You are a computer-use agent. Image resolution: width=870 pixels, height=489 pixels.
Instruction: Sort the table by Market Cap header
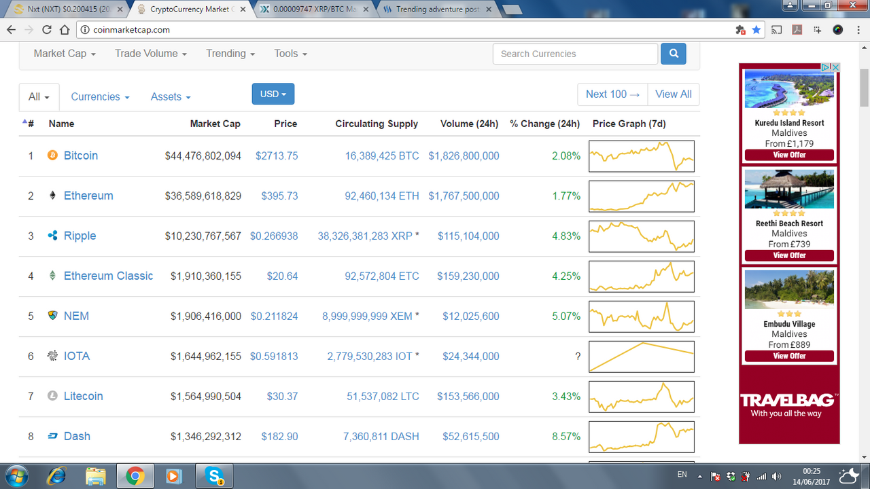[x=215, y=124]
